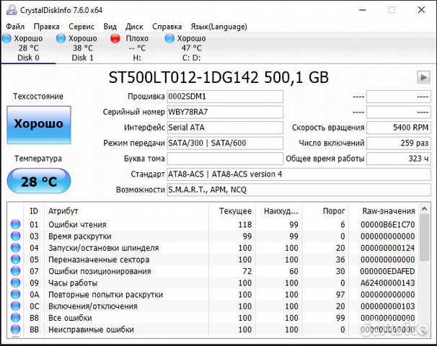Click the SMART list scrollbar up arrow

[424, 208]
